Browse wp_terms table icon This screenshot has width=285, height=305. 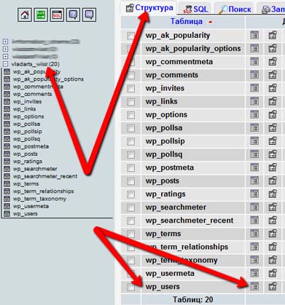tap(254, 234)
